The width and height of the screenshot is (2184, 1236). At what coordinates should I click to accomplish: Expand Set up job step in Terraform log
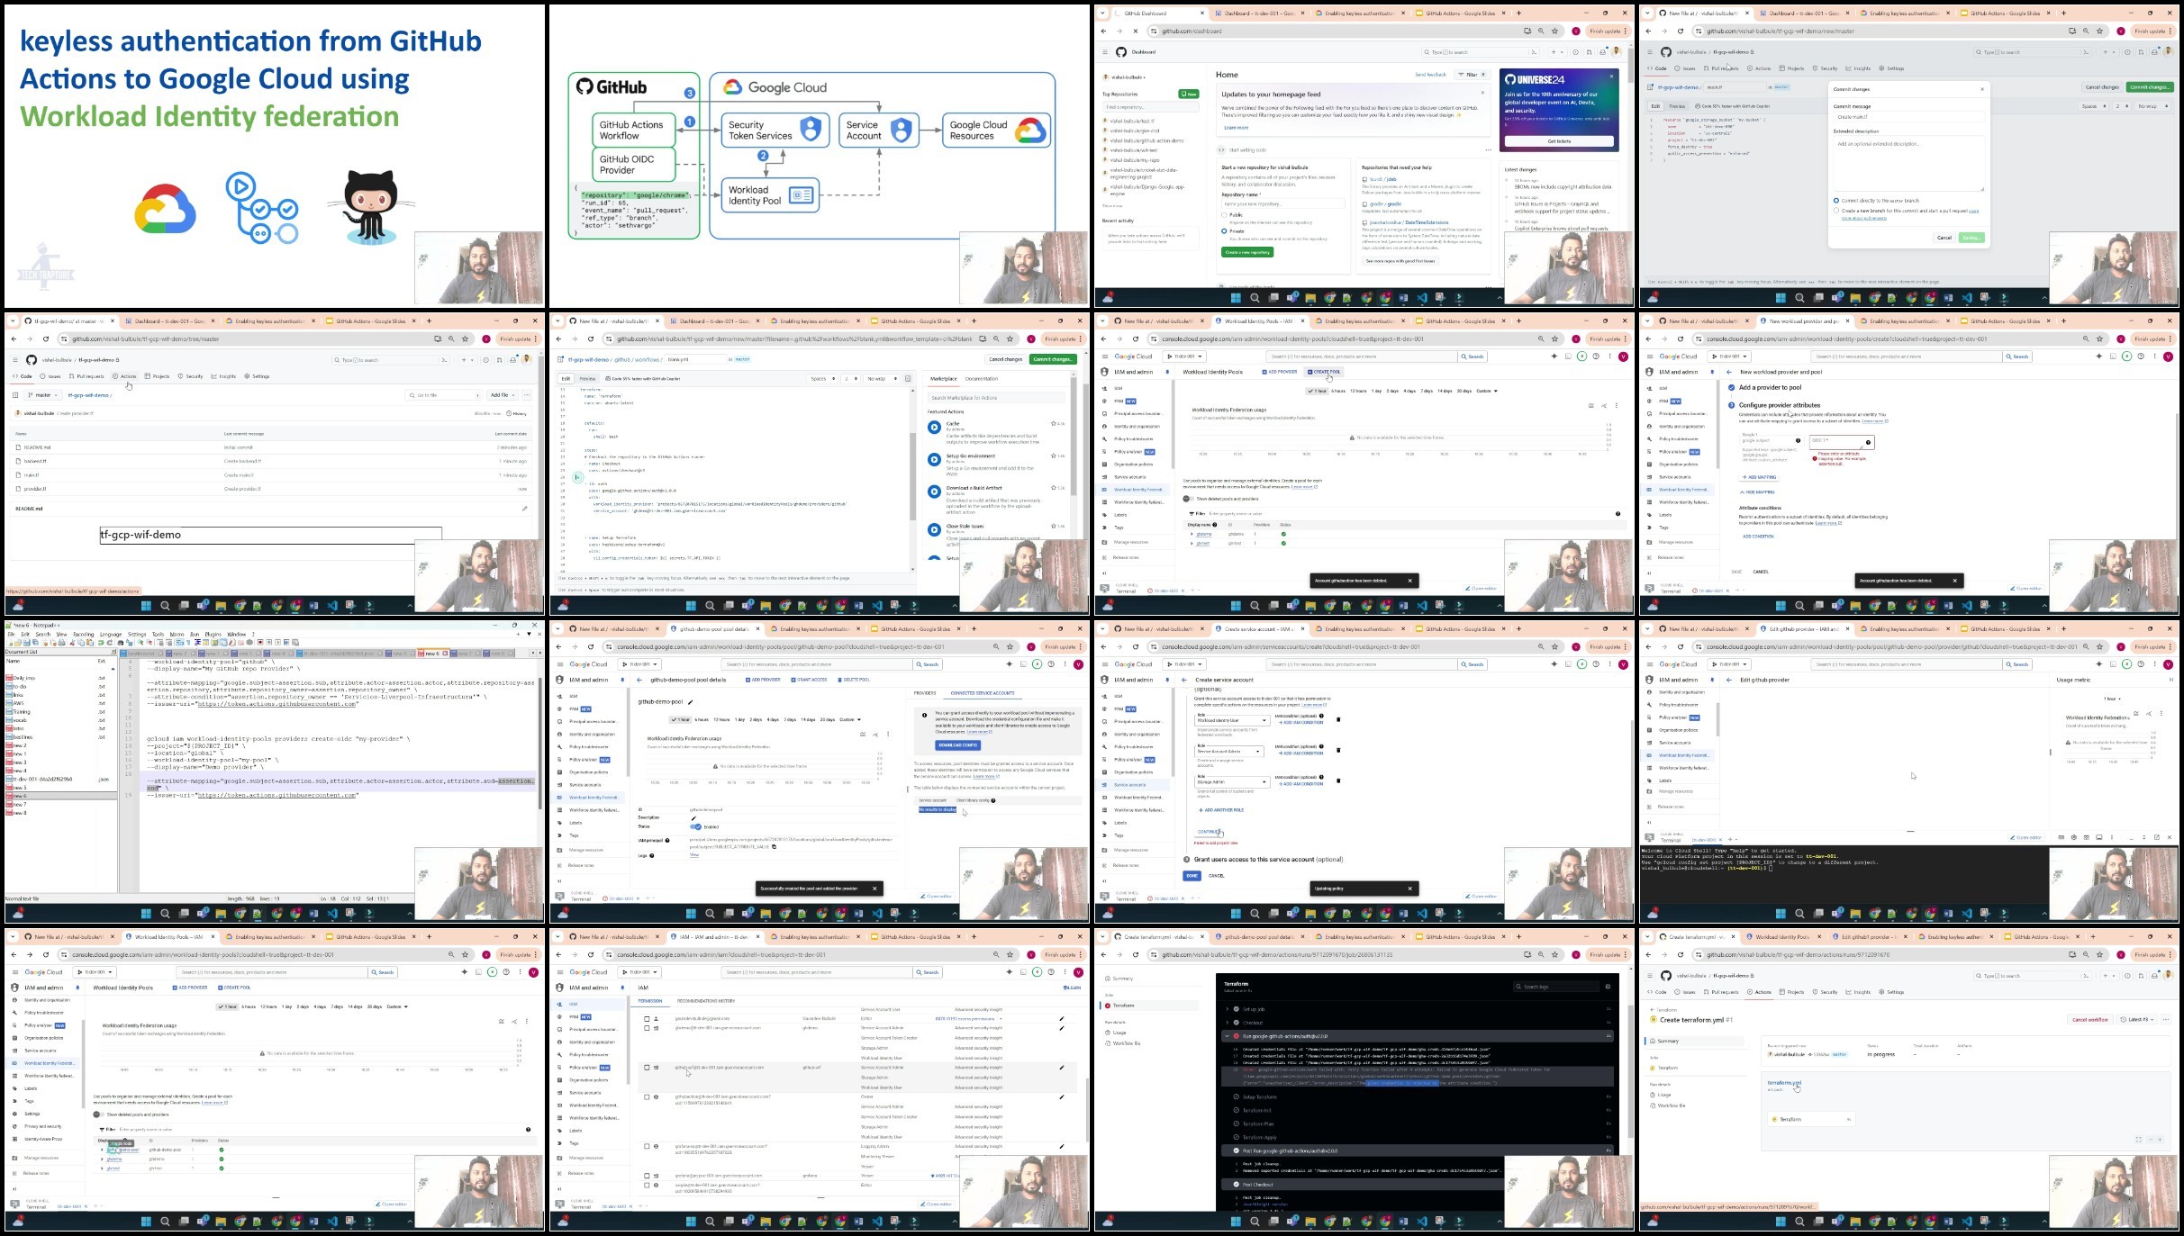click(x=1227, y=1009)
